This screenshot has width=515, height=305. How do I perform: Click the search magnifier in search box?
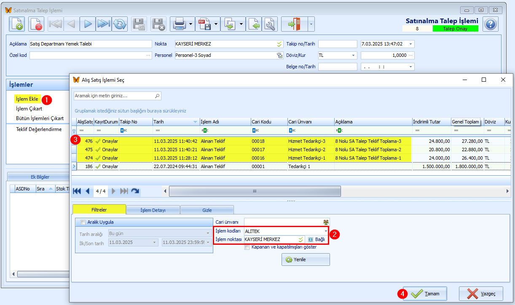(157, 96)
